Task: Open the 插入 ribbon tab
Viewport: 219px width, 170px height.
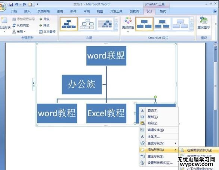Action: [x=27, y=11]
